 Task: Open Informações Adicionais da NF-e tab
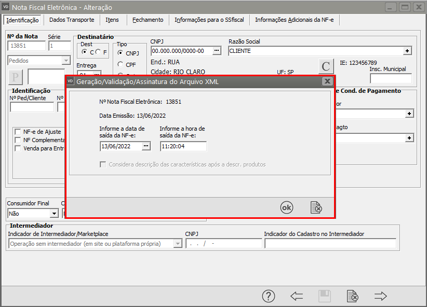click(x=294, y=20)
